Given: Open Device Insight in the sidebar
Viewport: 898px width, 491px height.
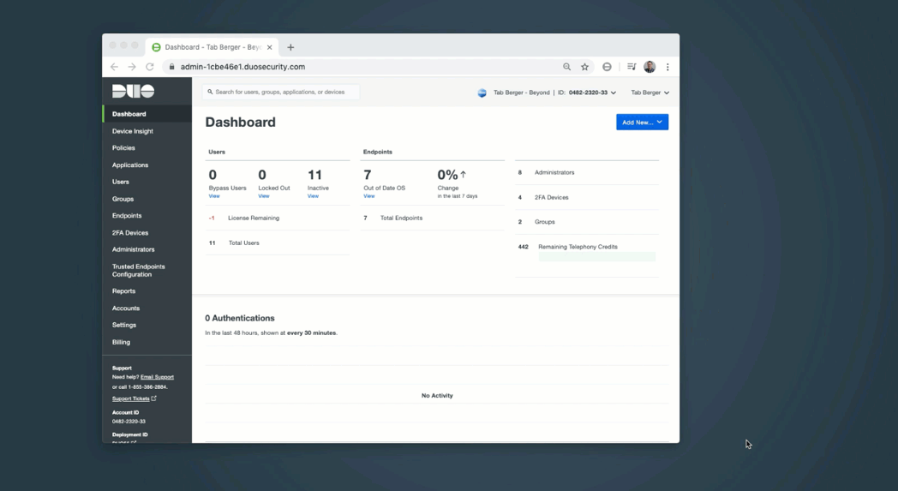Looking at the screenshot, I should (x=132, y=131).
